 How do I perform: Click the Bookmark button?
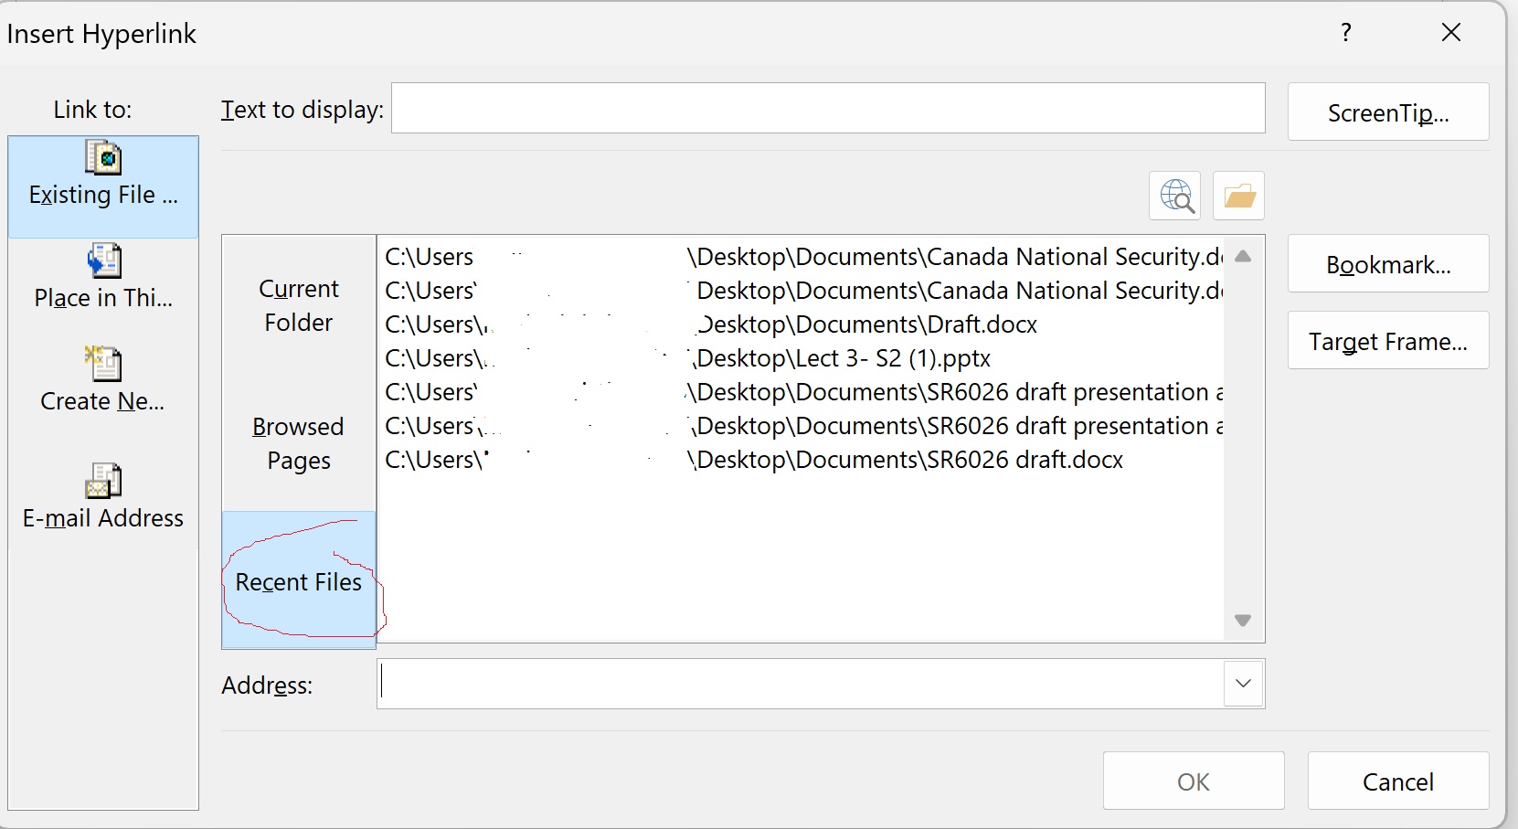pos(1388,264)
